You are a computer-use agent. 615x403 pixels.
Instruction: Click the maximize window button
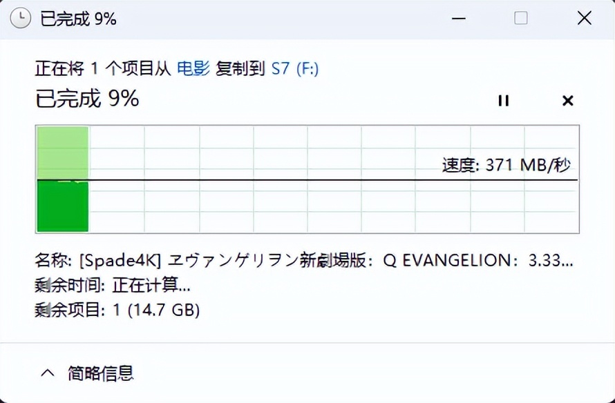pyautogui.click(x=521, y=19)
